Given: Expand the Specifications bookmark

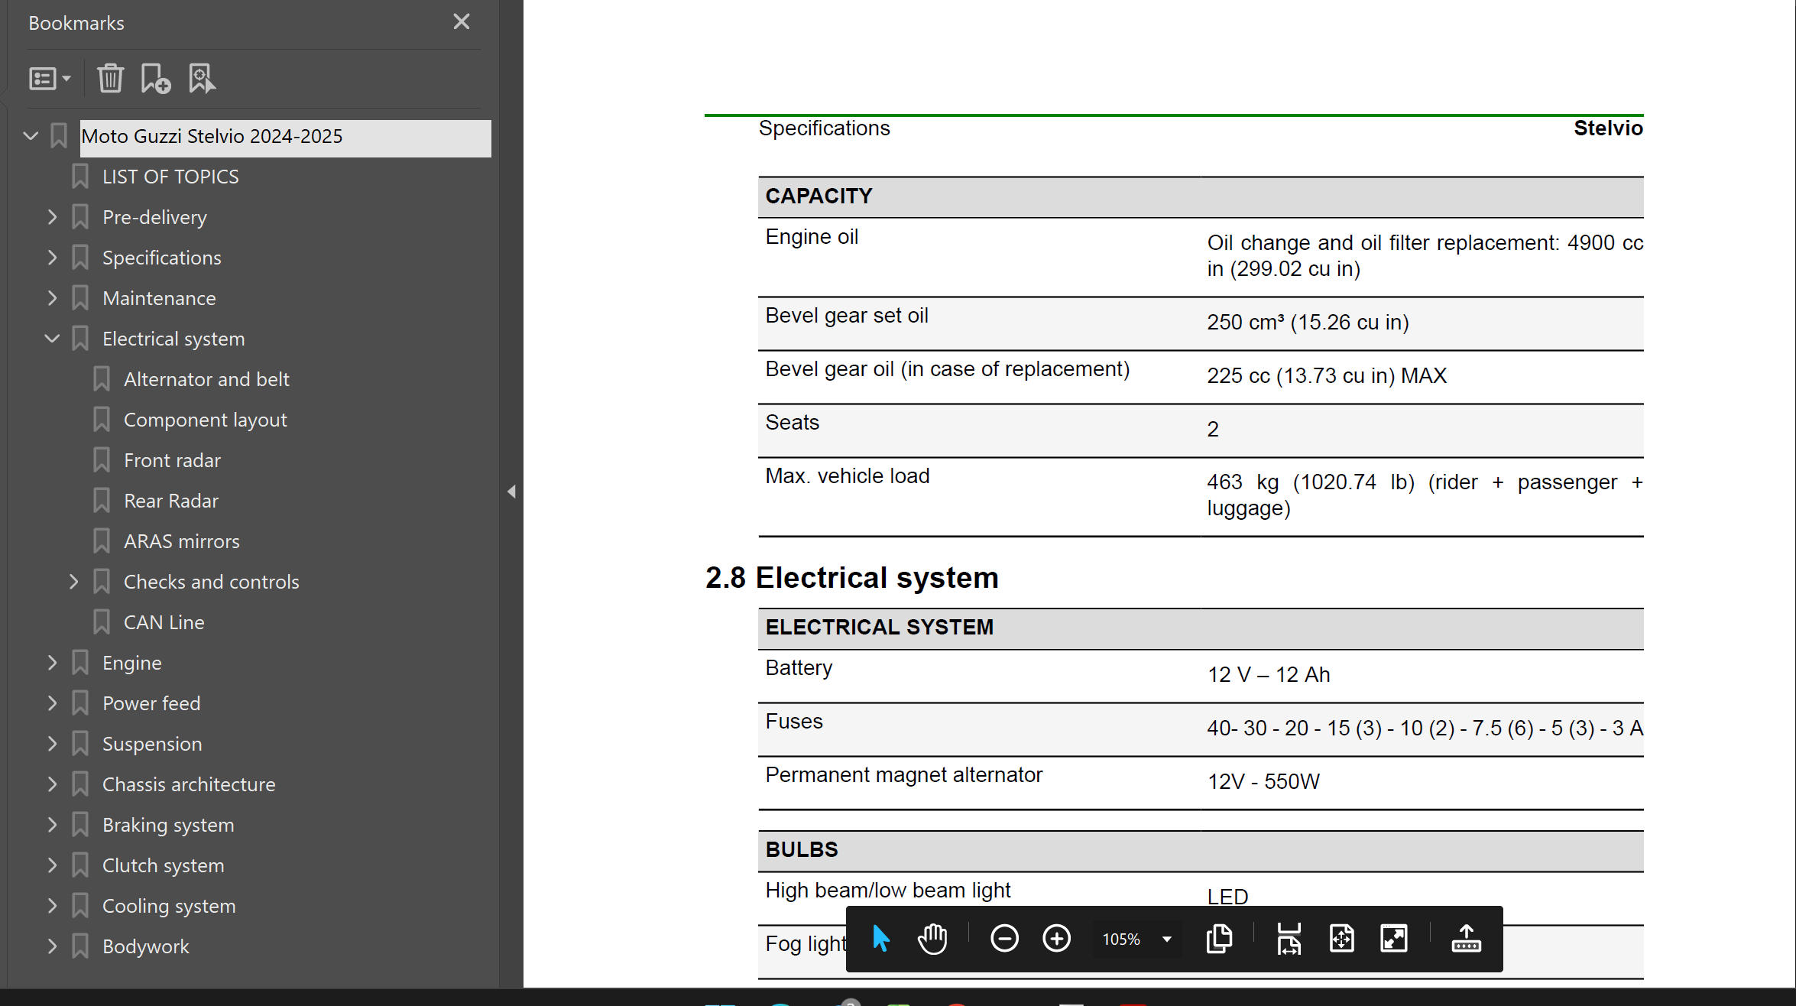Looking at the screenshot, I should 52,258.
